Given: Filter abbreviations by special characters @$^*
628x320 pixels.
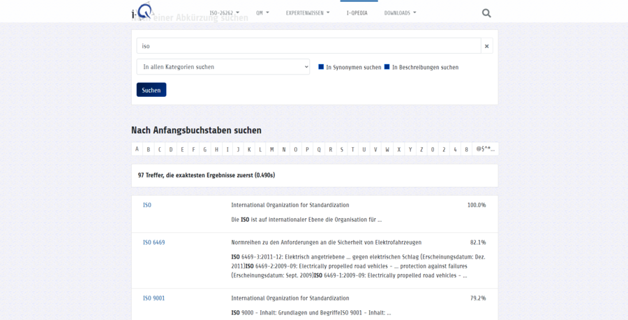Looking at the screenshot, I should tap(485, 149).
